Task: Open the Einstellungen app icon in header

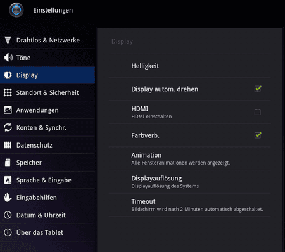Action: point(16,10)
